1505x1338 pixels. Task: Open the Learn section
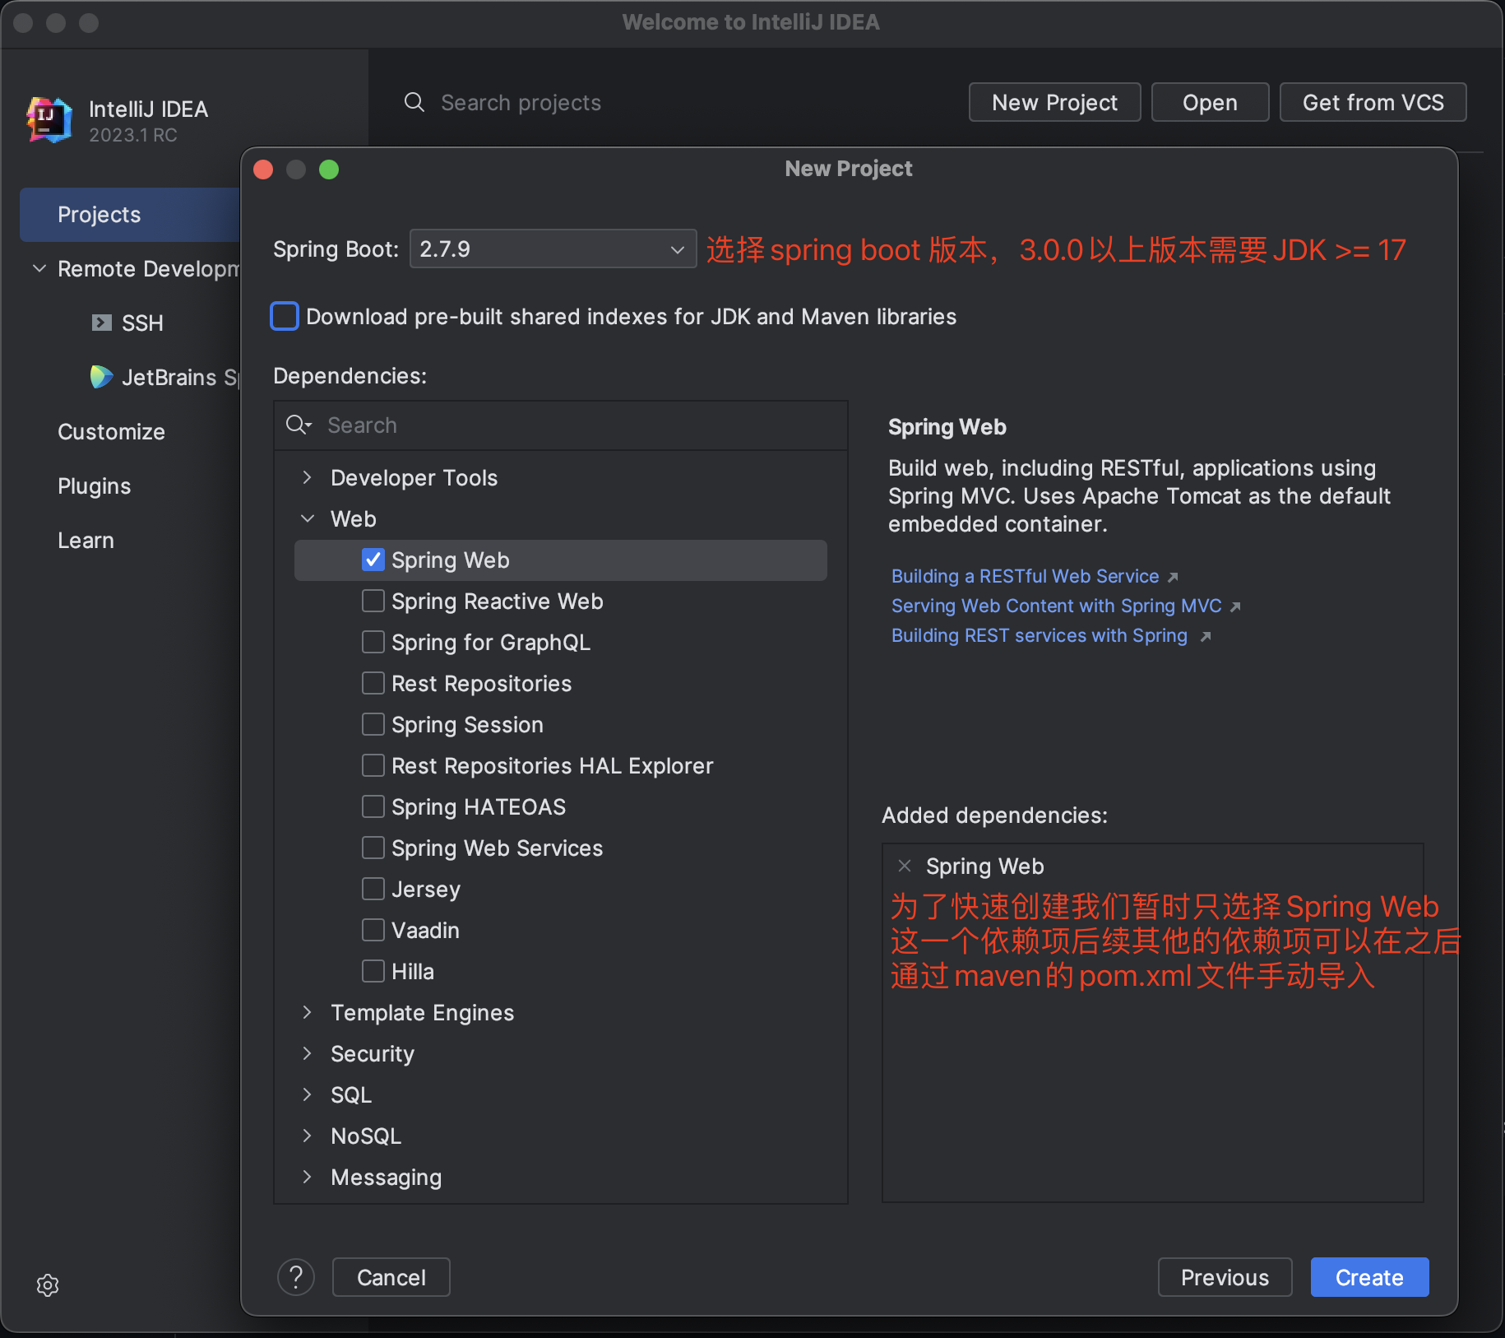coord(86,541)
